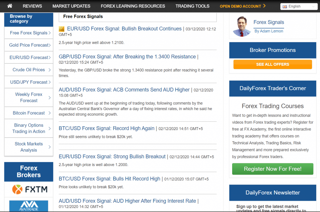Click the timestamp '02/12/2020 14:44 GMT+5'

point(192,157)
